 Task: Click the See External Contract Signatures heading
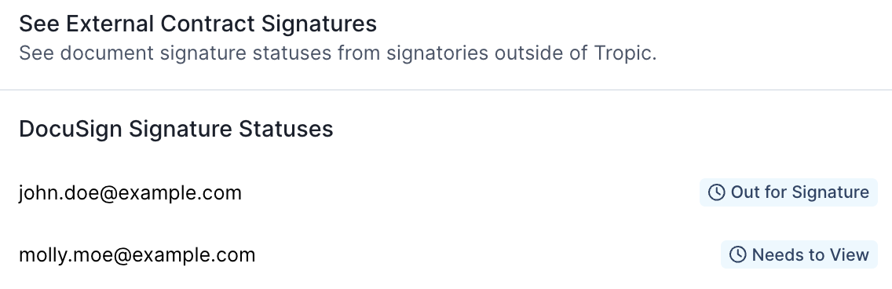click(198, 24)
